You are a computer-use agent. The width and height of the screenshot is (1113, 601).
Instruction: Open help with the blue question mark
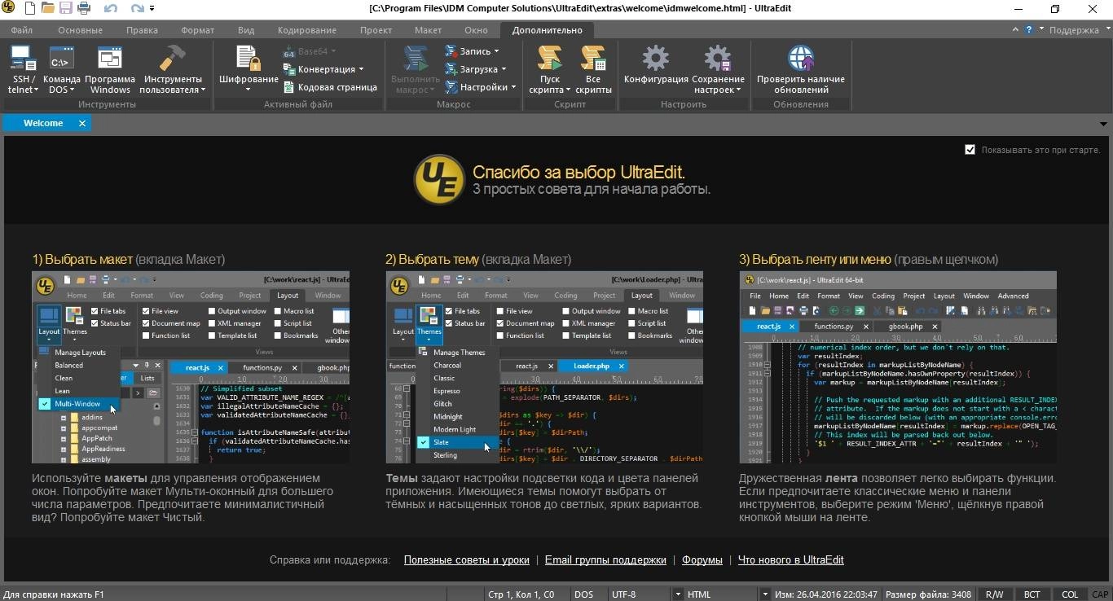coord(1030,30)
